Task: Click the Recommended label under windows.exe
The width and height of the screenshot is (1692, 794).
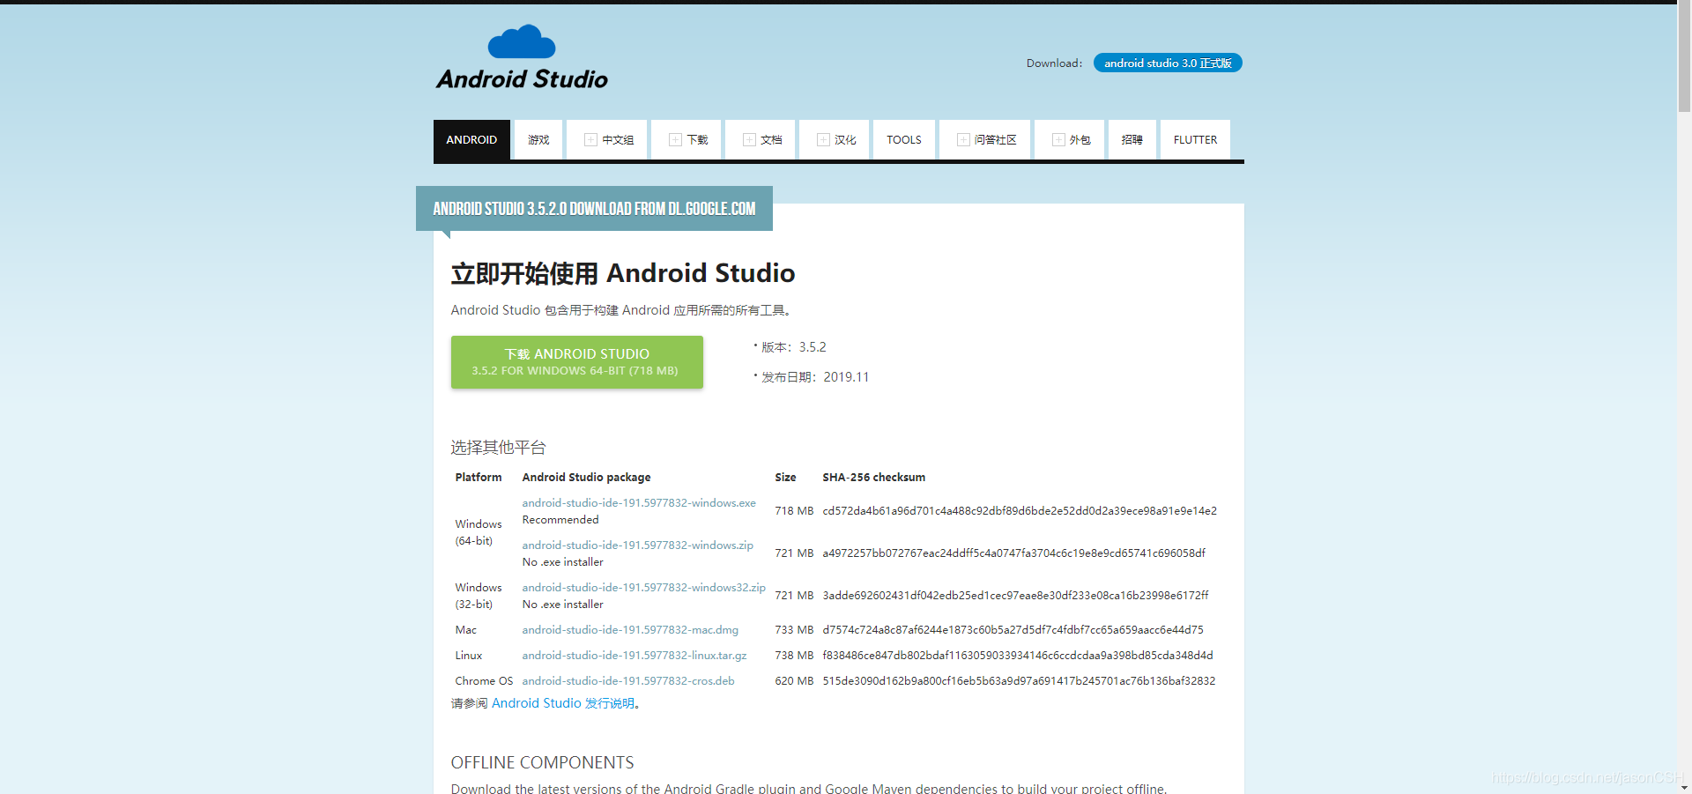Action: 560,520
